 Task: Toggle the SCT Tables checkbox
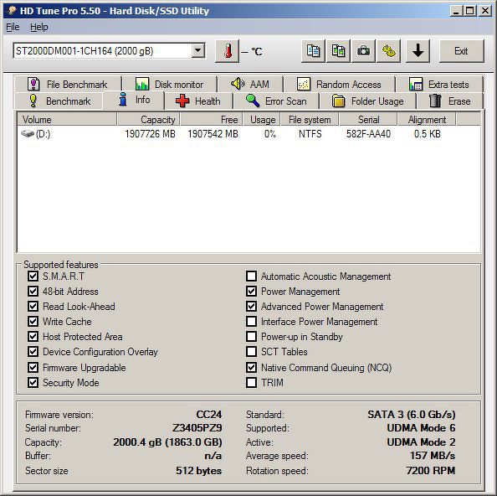[251, 352]
